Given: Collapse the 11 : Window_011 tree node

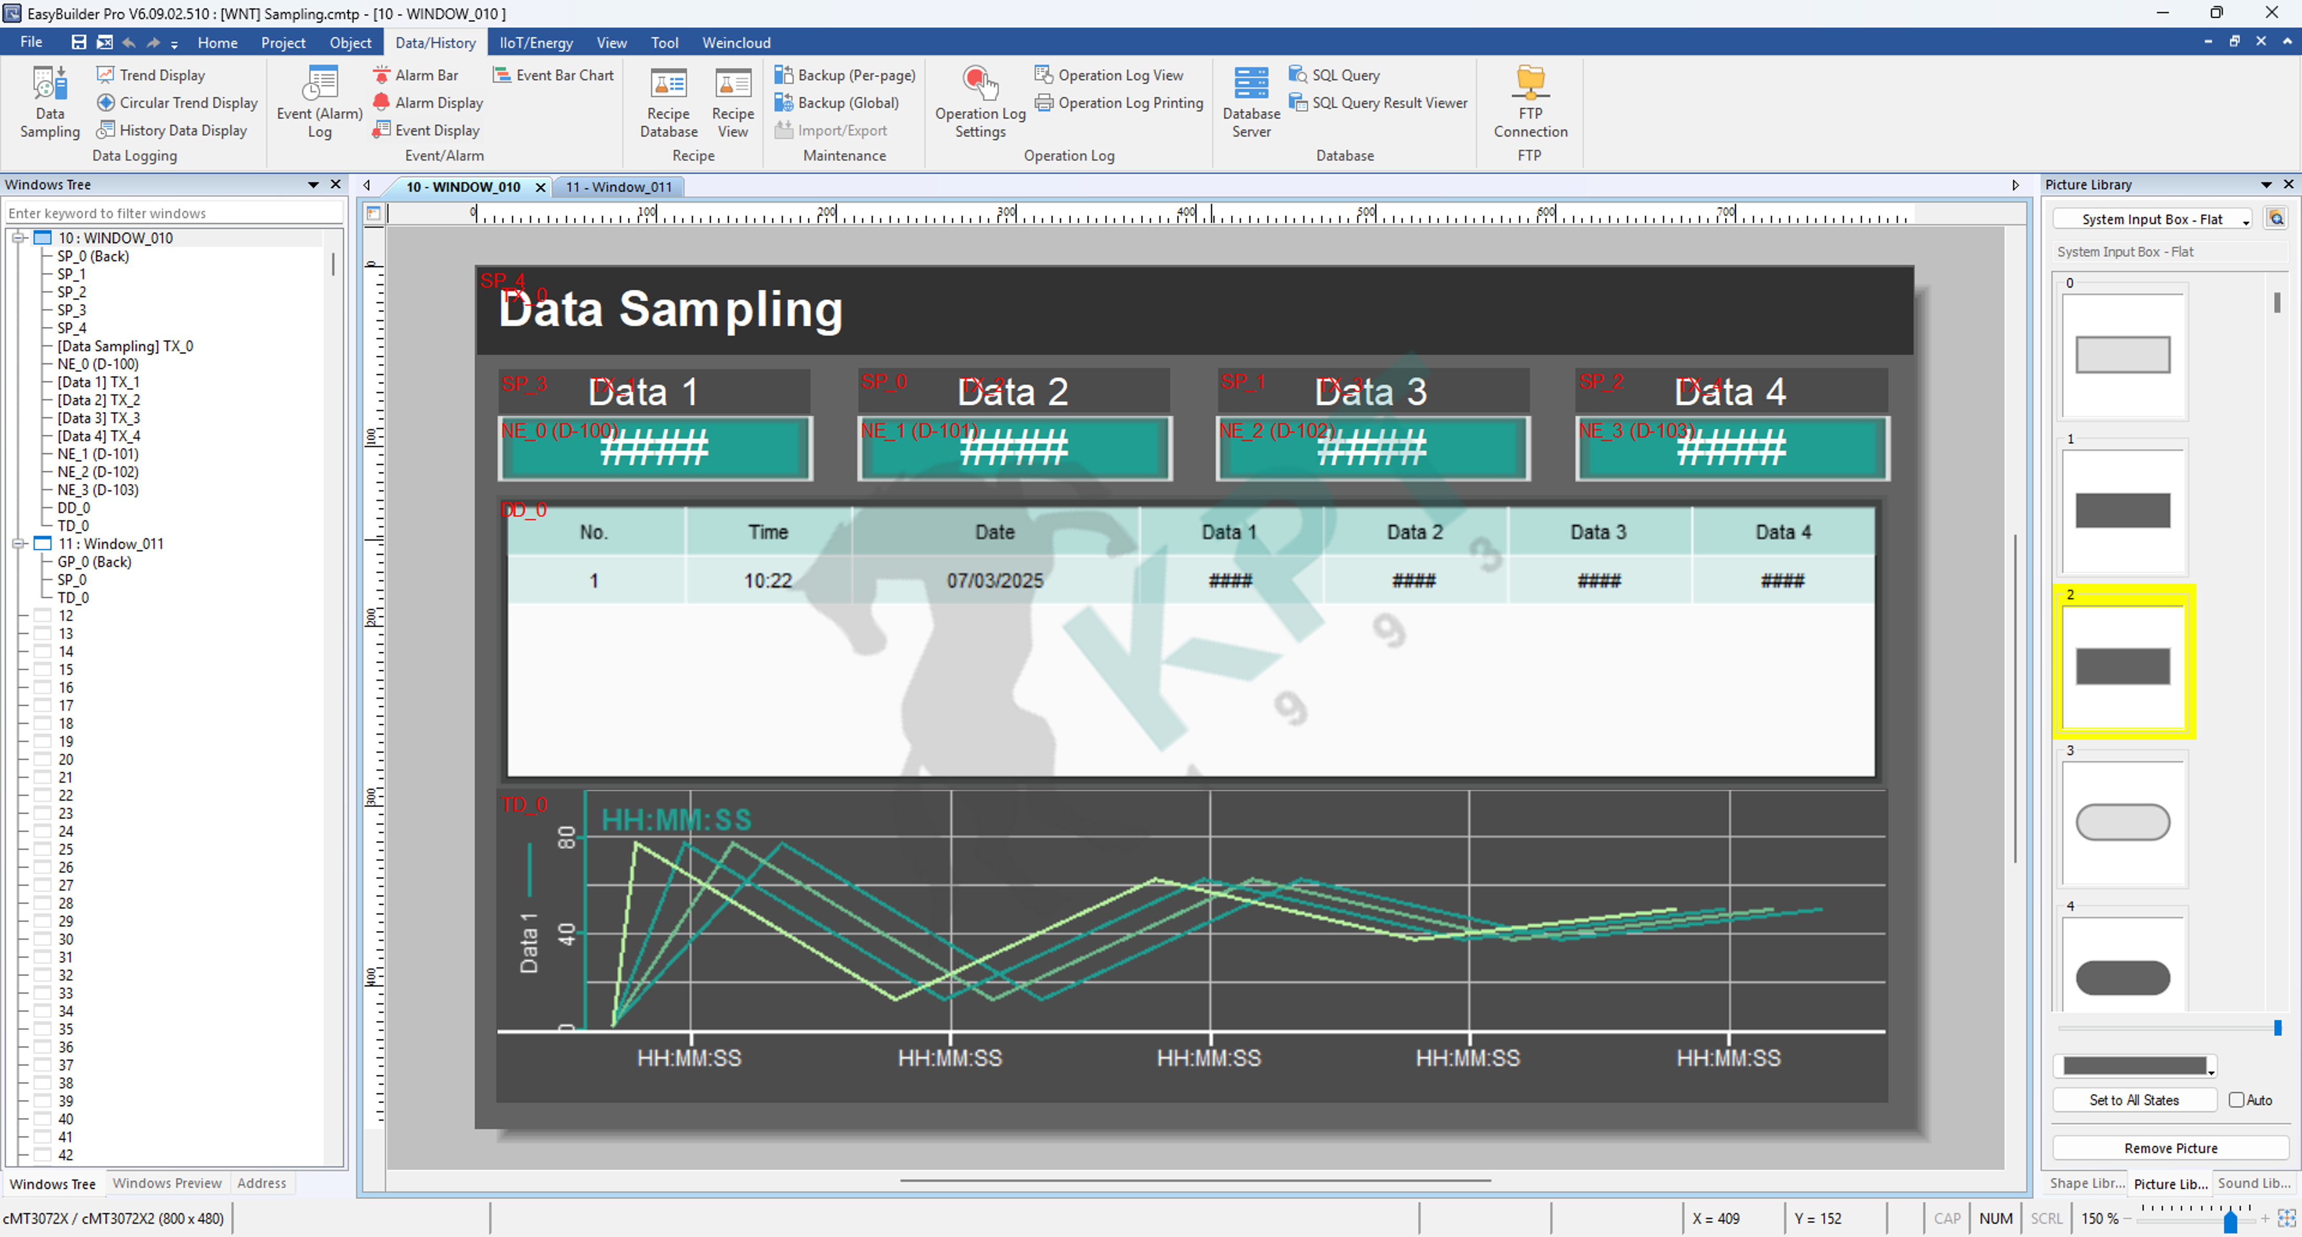Looking at the screenshot, I should point(18,544).
